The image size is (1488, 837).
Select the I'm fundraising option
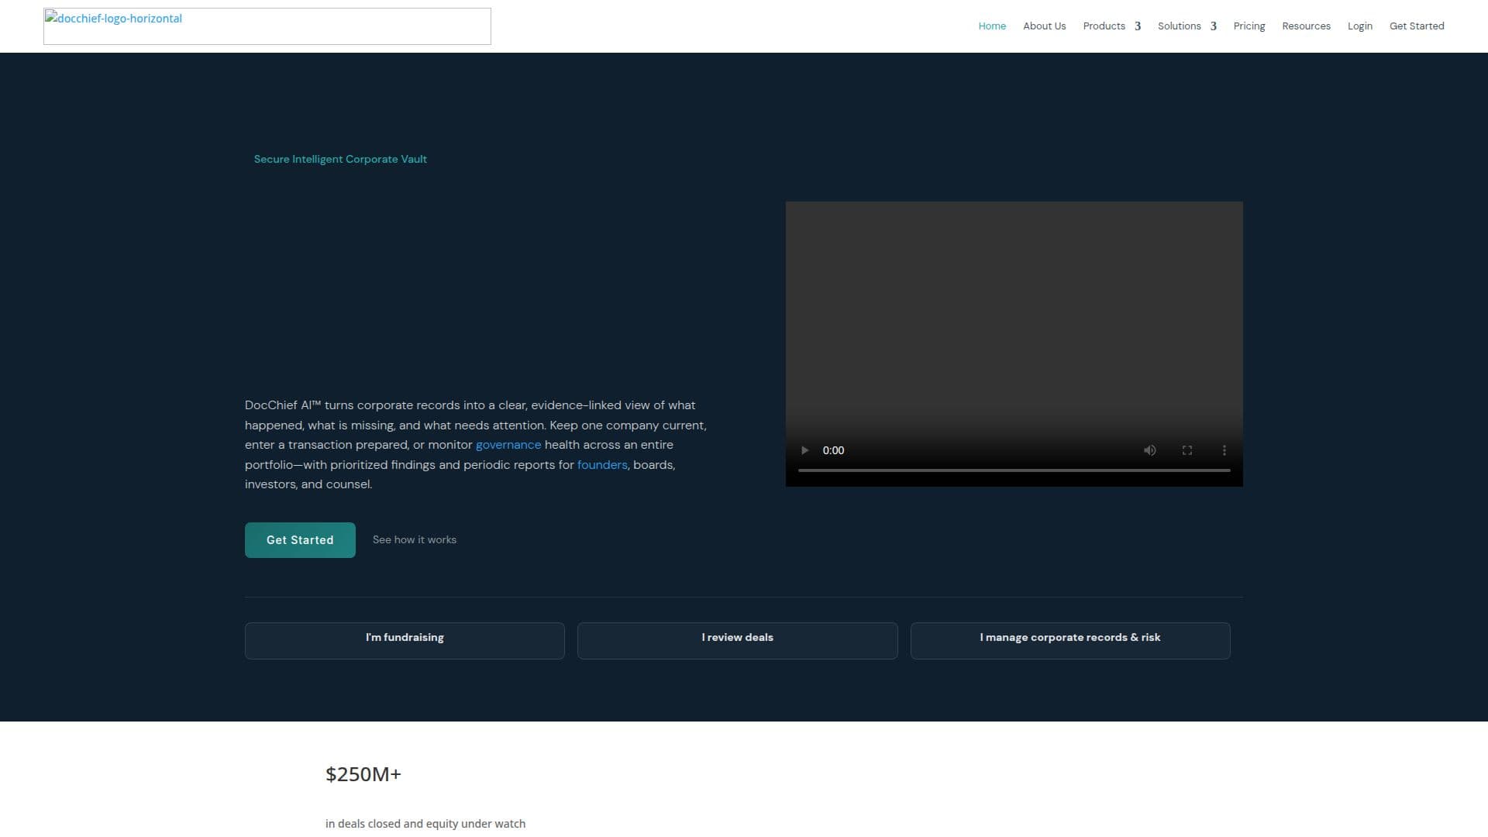(405, 641)
